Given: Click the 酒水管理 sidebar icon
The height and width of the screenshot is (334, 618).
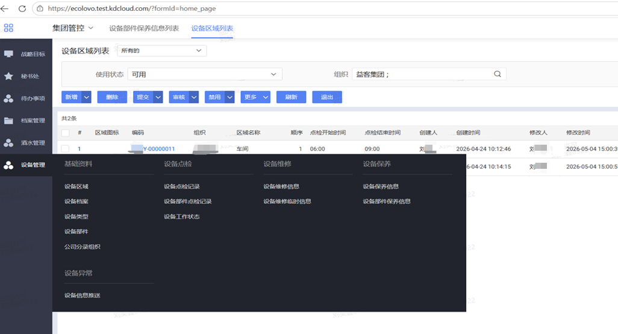Looking at the screenshot, I should (8, 143).
